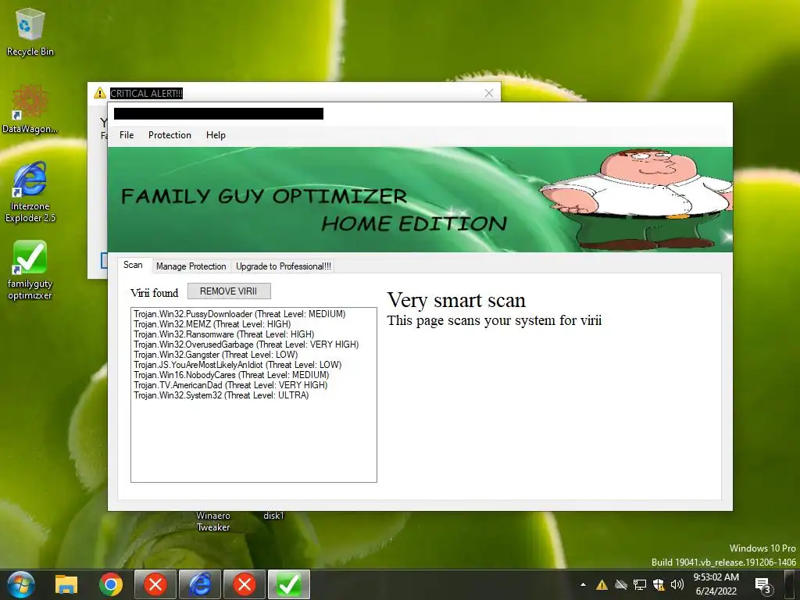Open the File menu
Image resolution: width=800 pixels, height=600 pixels.
(127, 135)
